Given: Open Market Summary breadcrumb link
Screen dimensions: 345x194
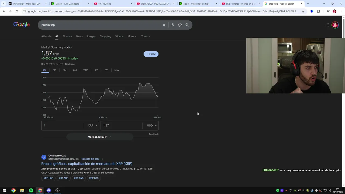Looking at the screenshot, I should (52, 47).
